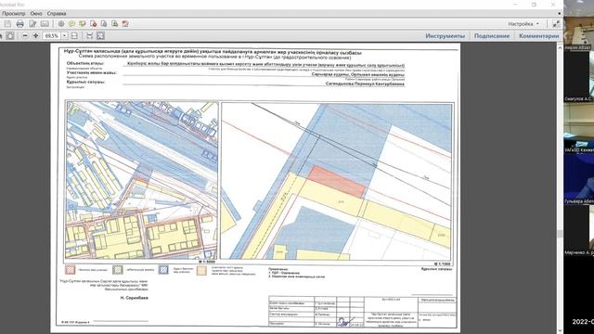Click the signature name Н. Серикбаев
594x334 pixels.
pyautogui.click(x=134, y=298)
